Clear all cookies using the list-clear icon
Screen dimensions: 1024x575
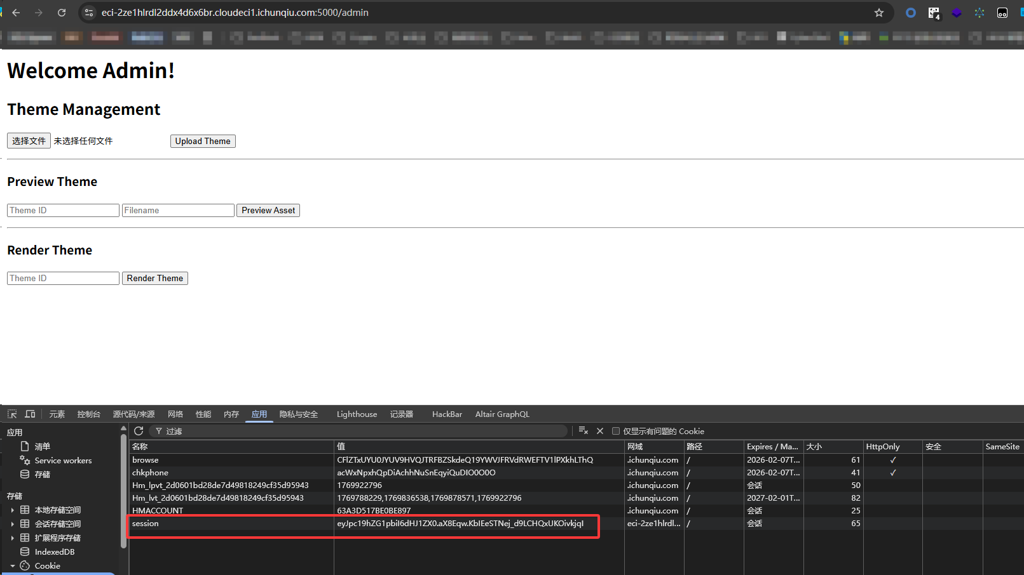[x=583, y=431]
